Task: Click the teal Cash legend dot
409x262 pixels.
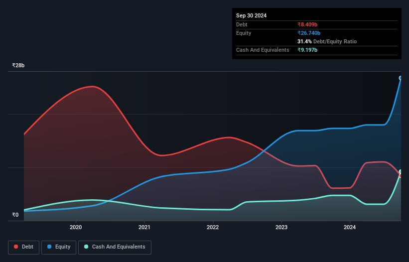Action: click(86, 247)
